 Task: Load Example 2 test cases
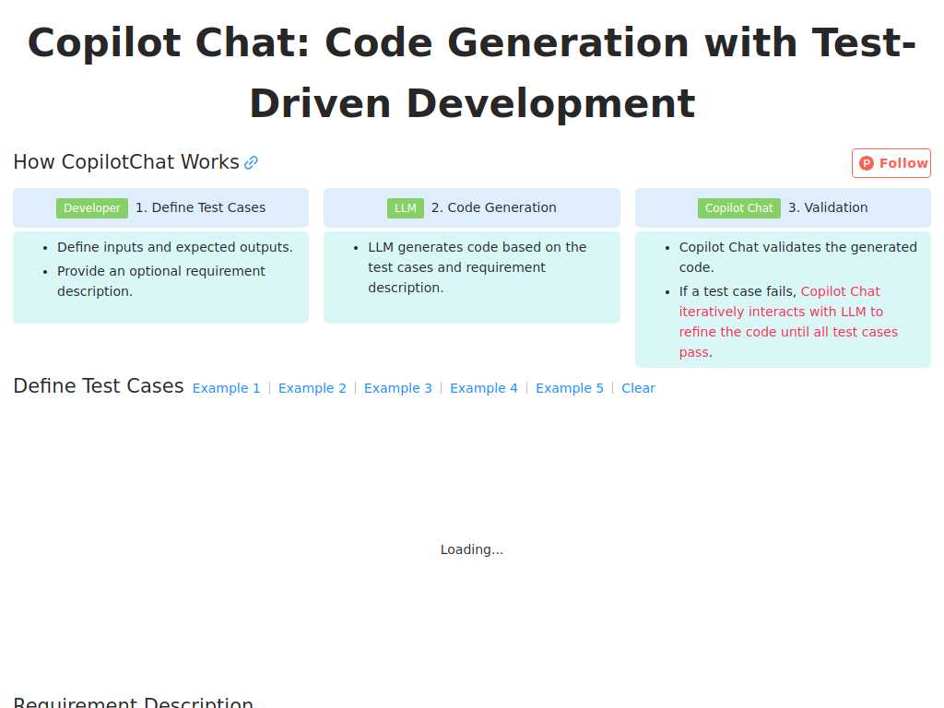312,388
